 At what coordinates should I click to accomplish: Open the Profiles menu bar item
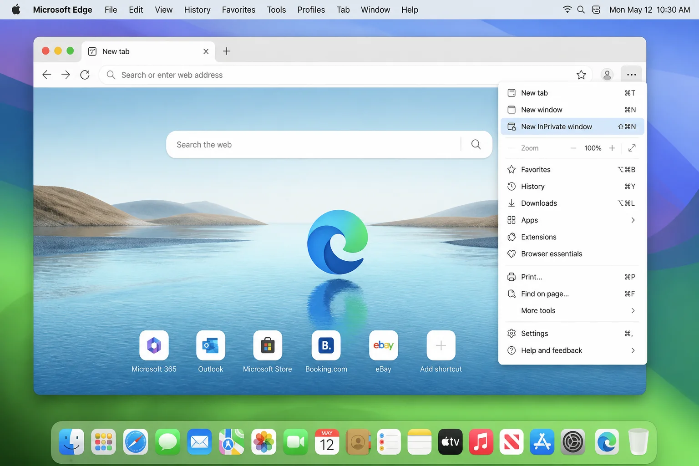coord(311,10)
